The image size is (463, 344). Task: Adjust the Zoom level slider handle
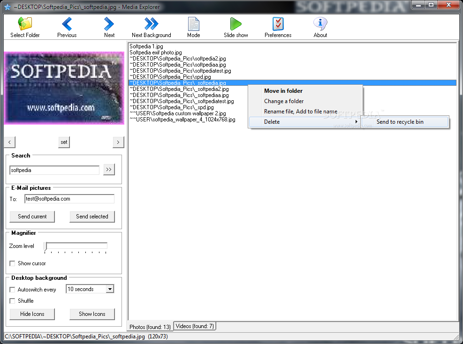pos(45,247)
